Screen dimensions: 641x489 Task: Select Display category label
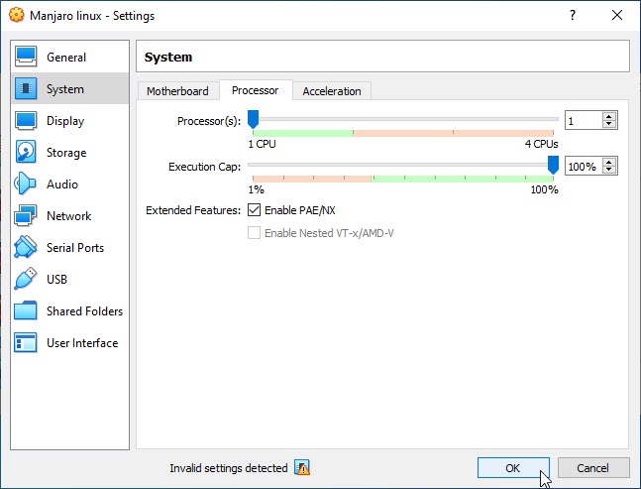pos(65,121)
